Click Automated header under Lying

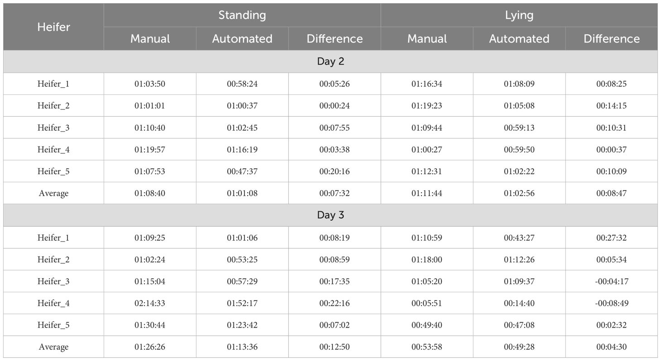[x=519, y=38]
